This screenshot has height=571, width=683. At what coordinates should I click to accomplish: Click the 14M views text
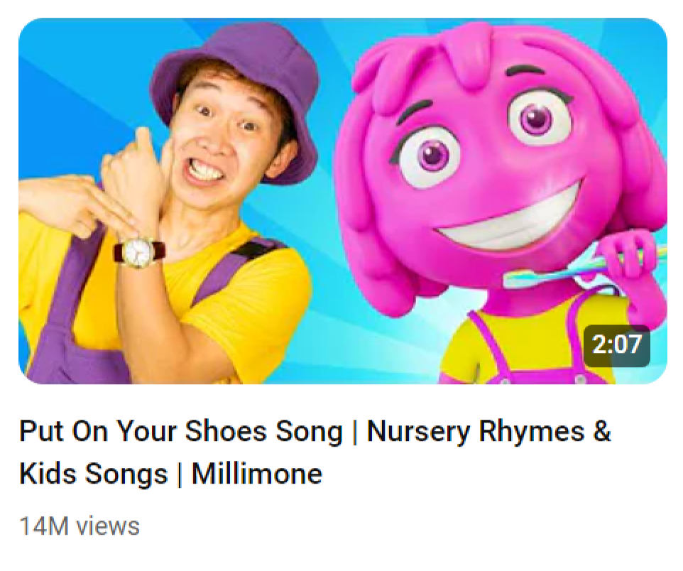point(80,526)
